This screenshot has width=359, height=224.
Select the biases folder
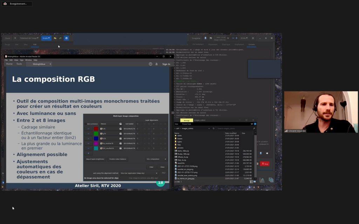click(180, 139)
